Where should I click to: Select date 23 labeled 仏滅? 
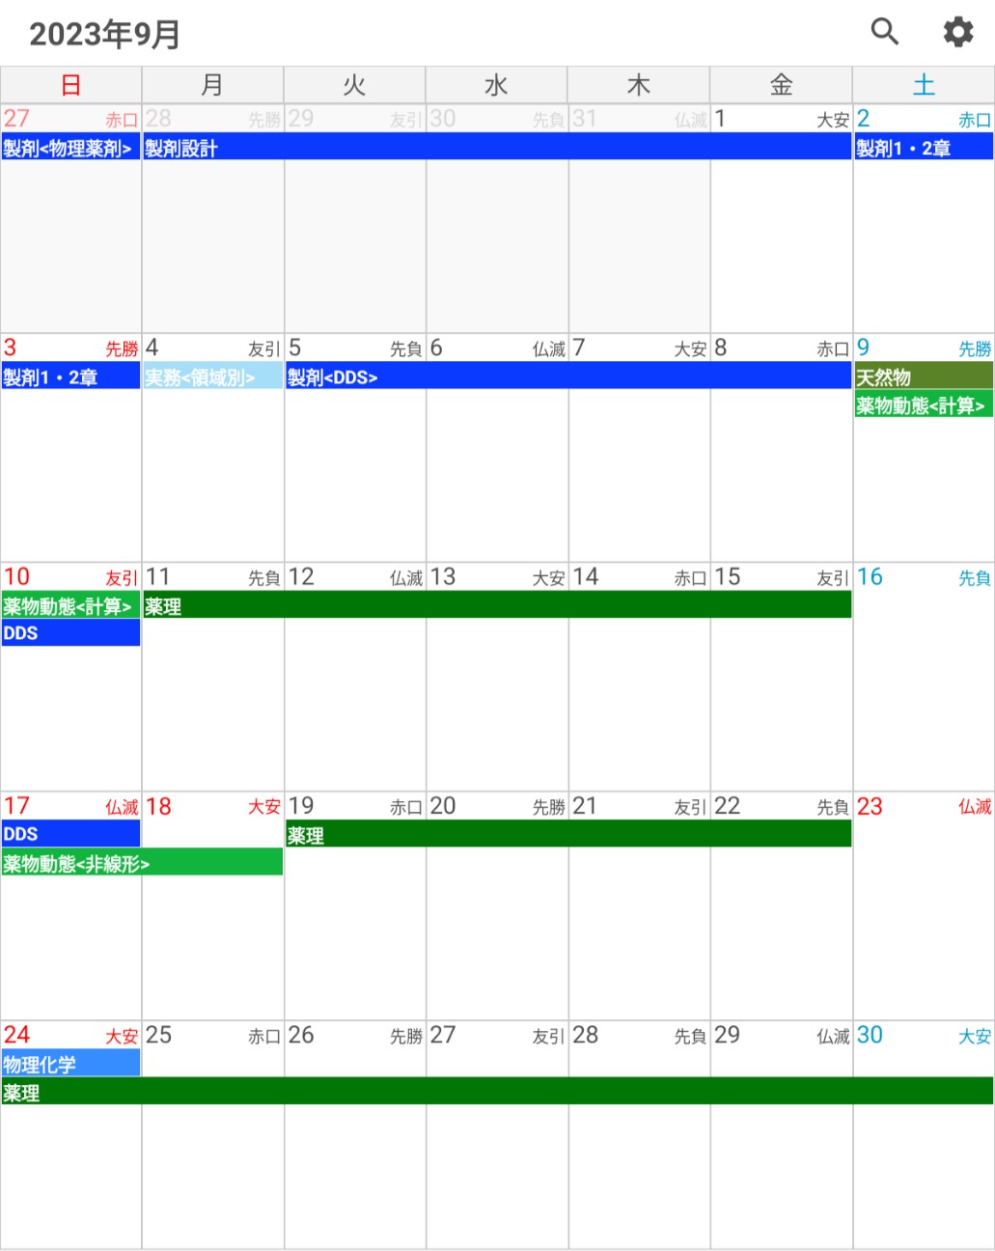(x=924, y=905)
